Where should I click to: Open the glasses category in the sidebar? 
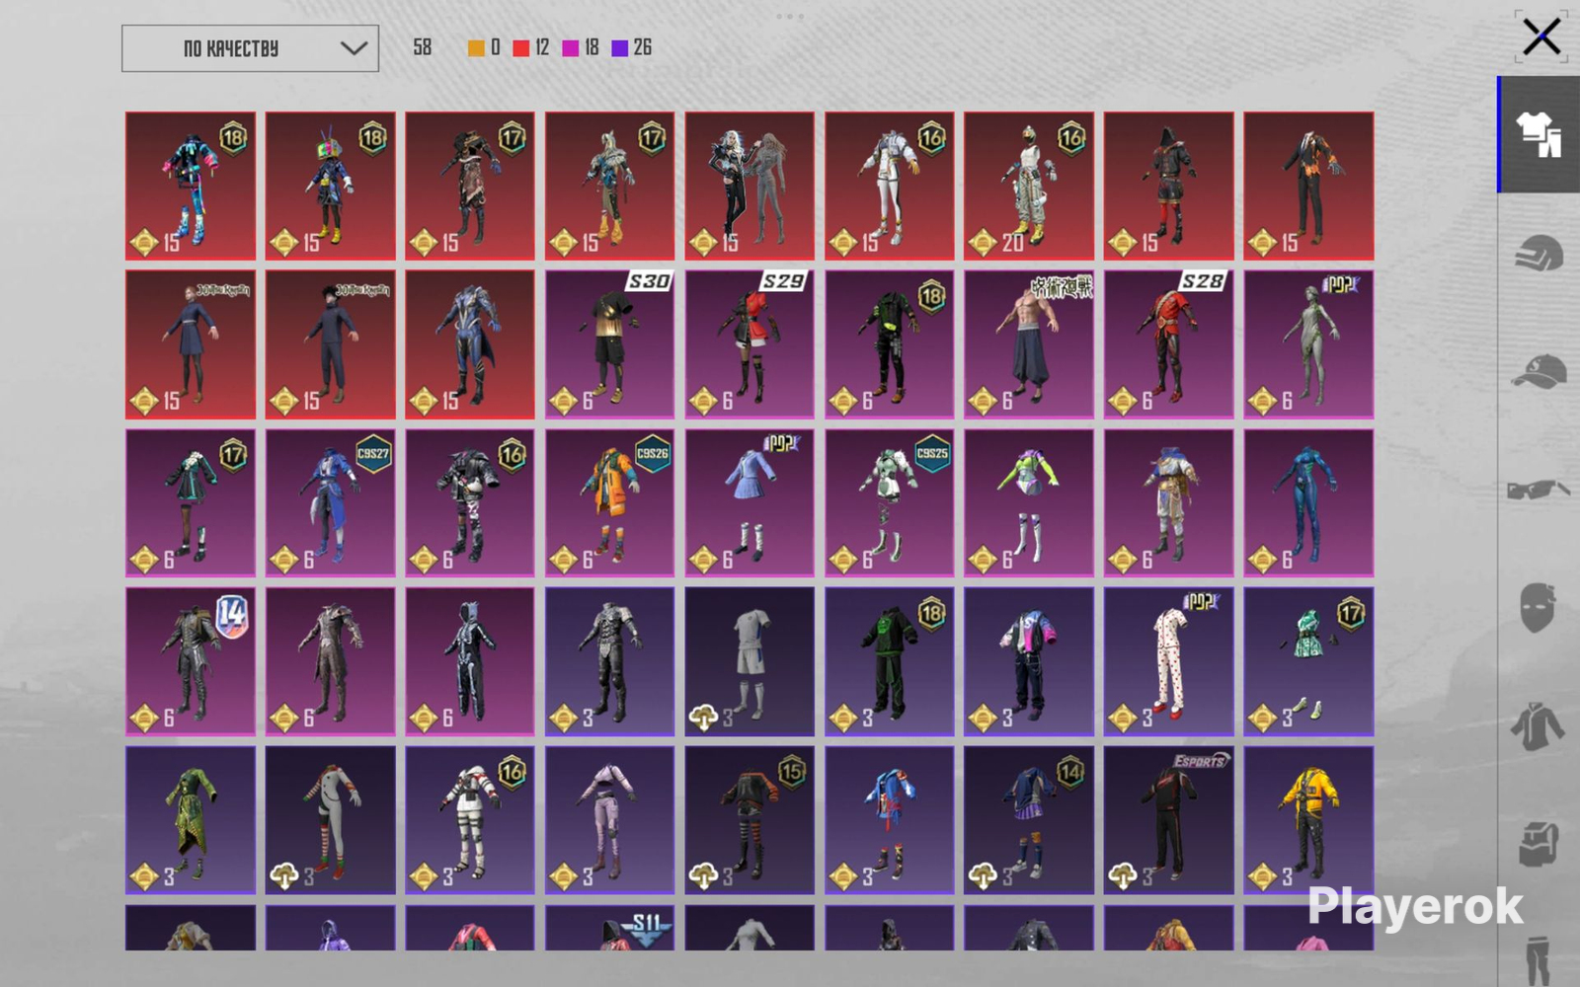coord(1539,489)
